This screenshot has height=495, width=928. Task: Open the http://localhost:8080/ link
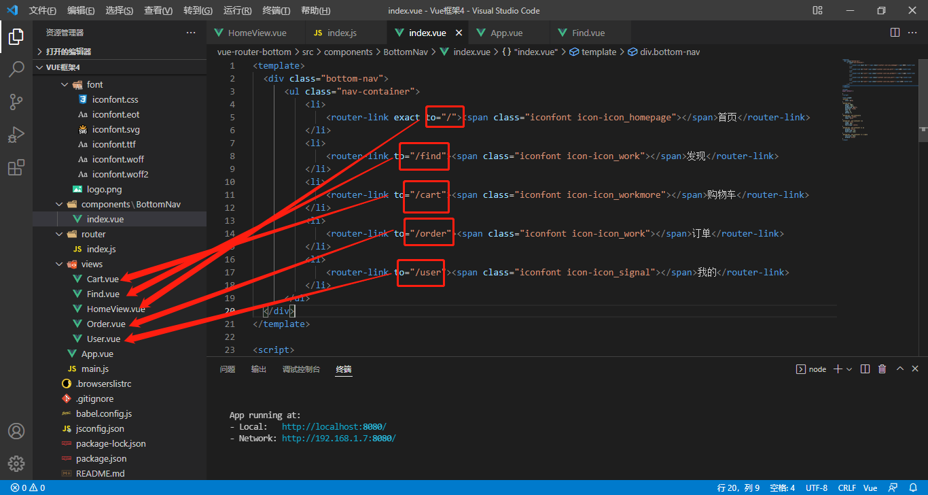coord(334,426)
